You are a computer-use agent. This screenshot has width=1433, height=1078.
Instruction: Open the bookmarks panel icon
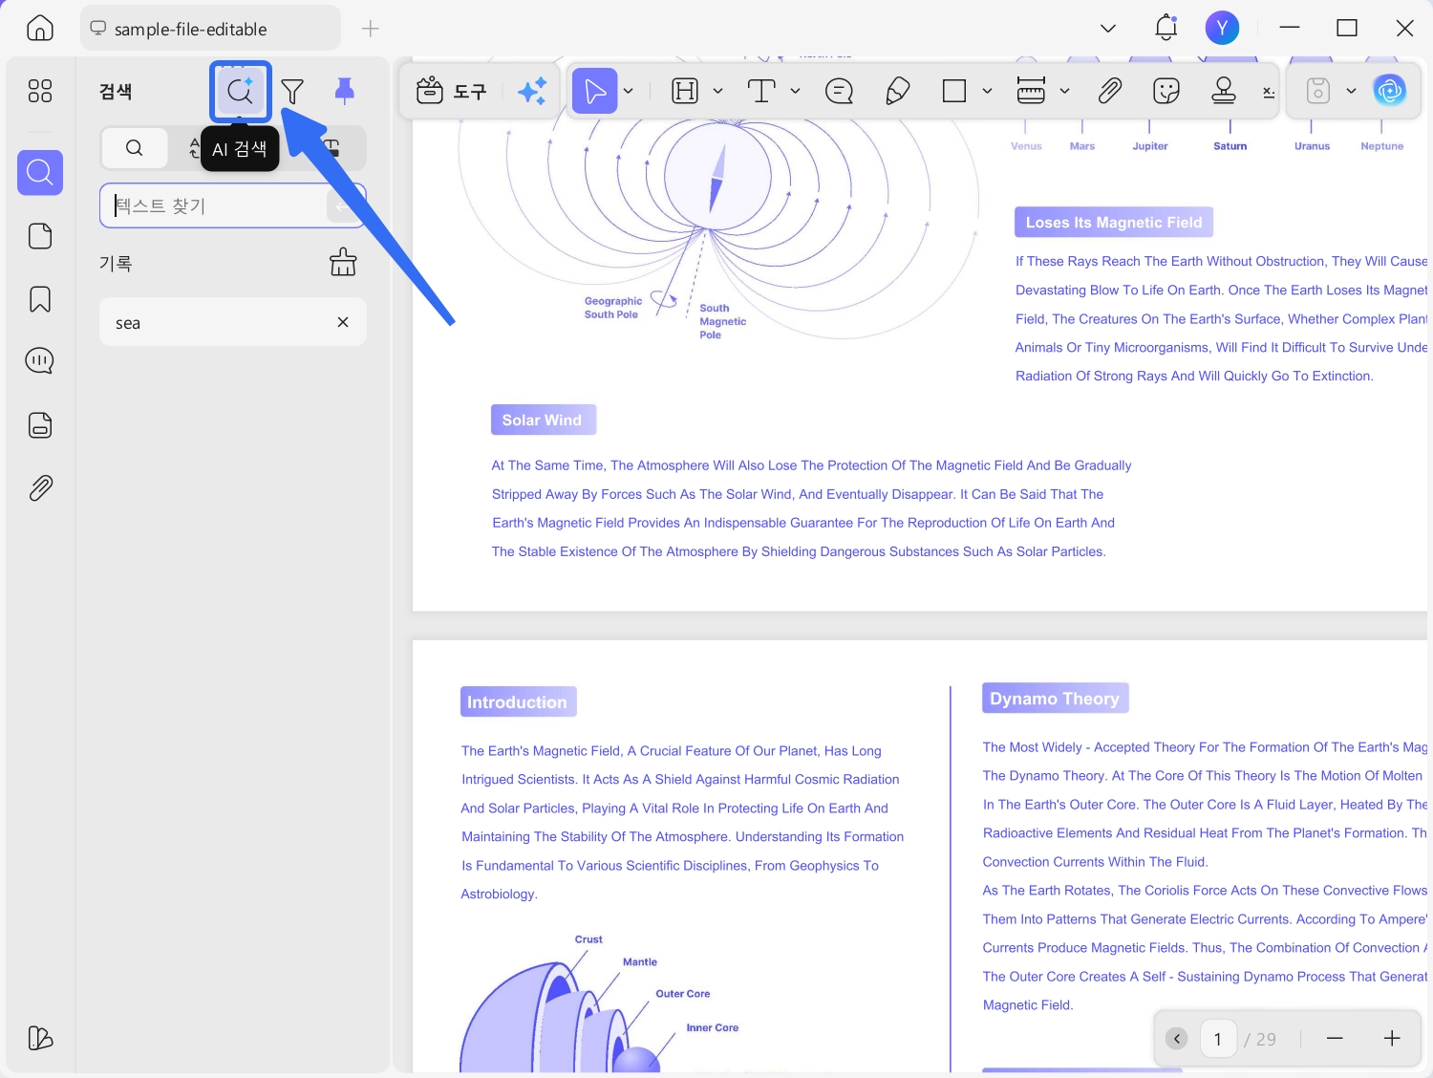coord(40,299)
